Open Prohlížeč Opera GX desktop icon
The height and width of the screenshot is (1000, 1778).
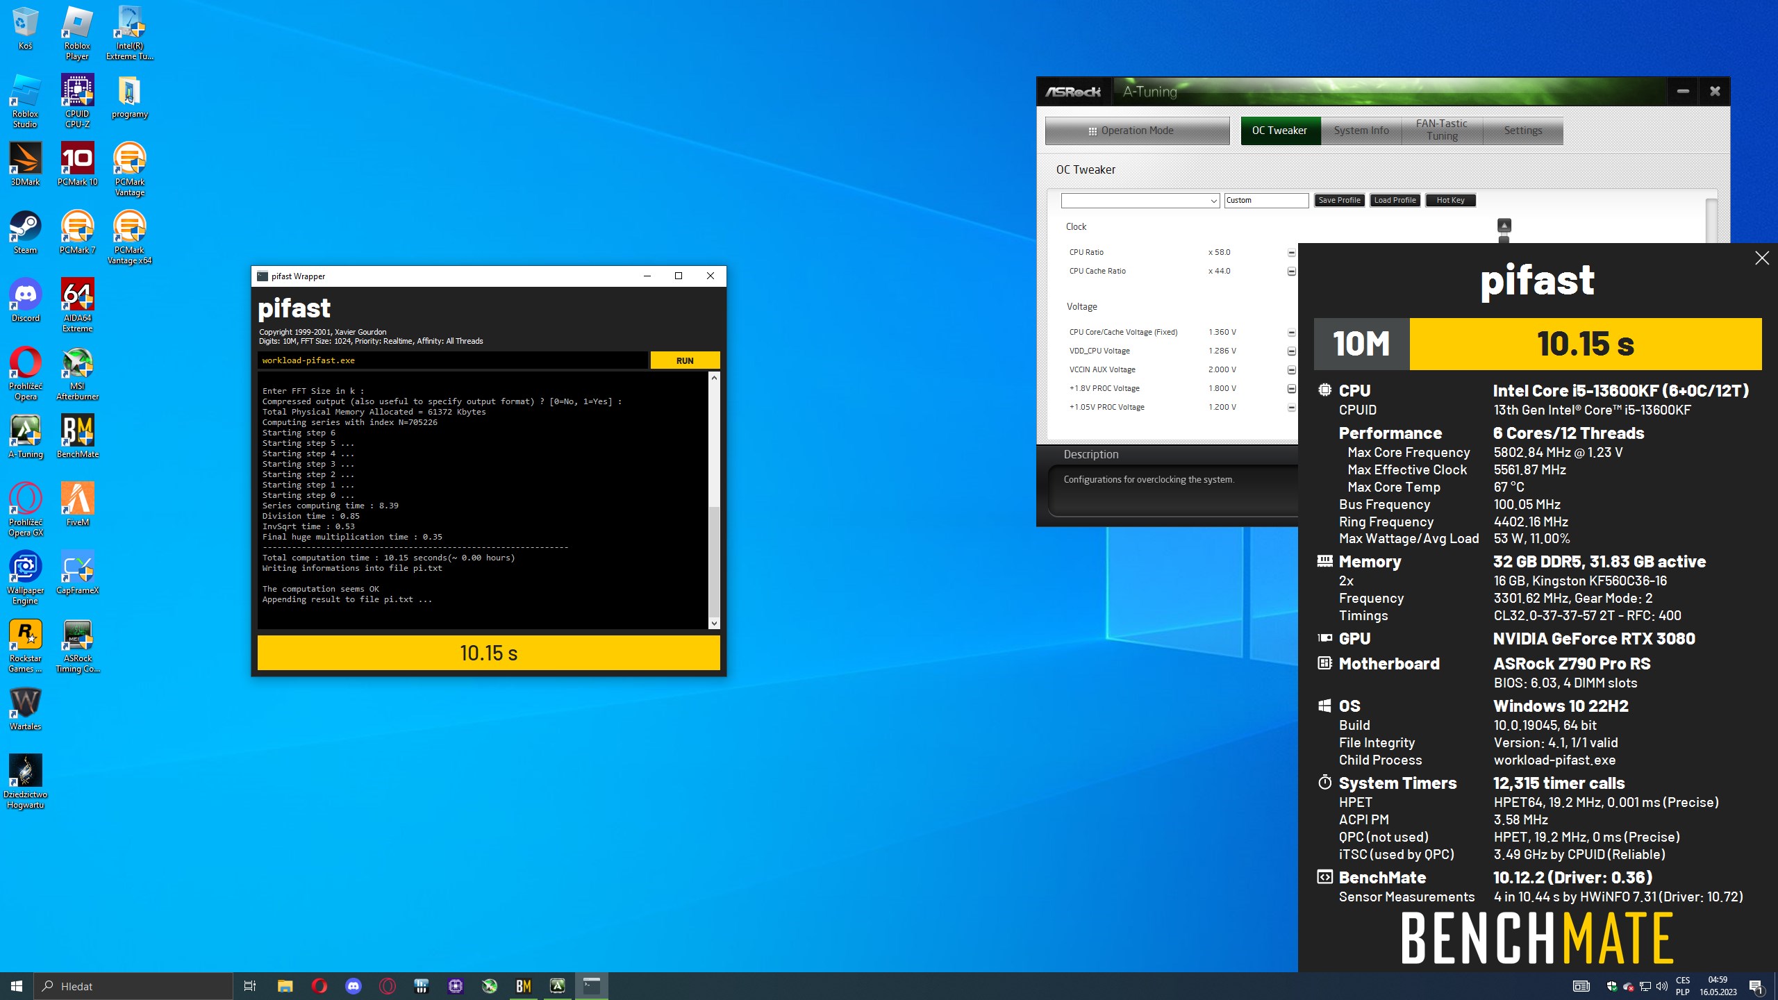25,510
